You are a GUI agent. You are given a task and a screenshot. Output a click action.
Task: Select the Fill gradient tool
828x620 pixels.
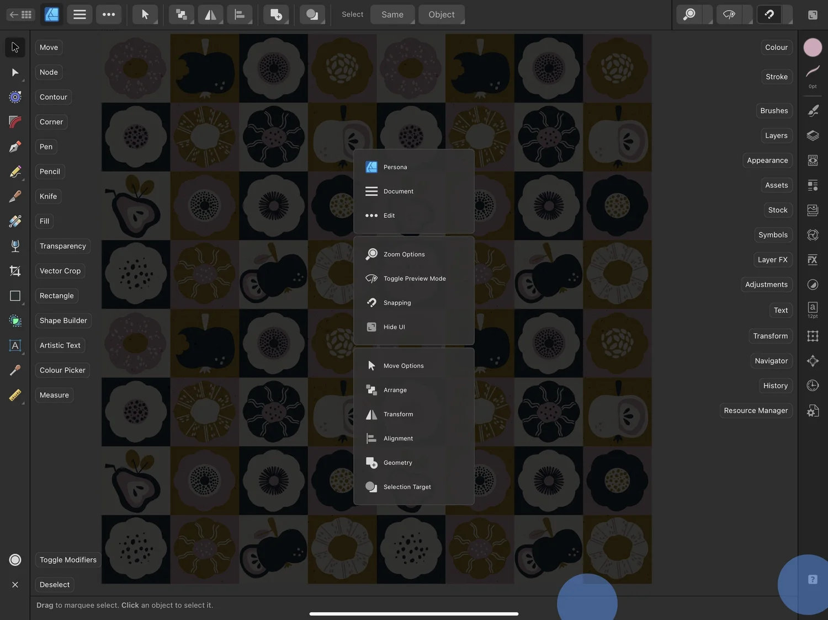(x=15, y=221)
